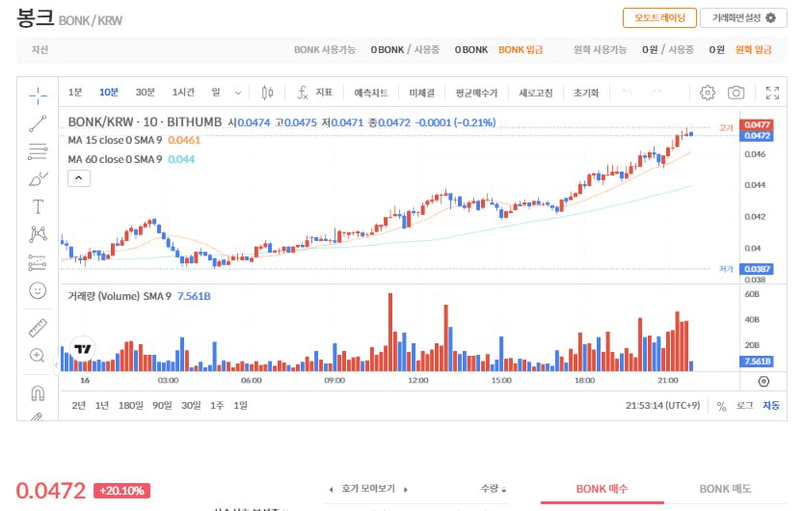
Task: Open the 21:53:14 (UTC+9) timezone menu
Action: point(662,406)
